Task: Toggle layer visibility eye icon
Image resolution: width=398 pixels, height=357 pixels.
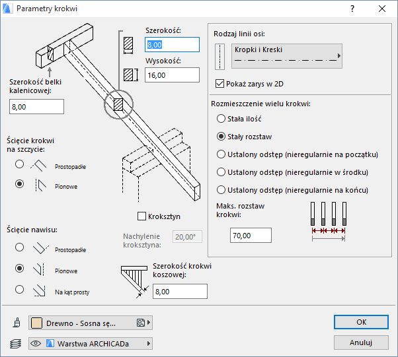Action: [36, 344]
